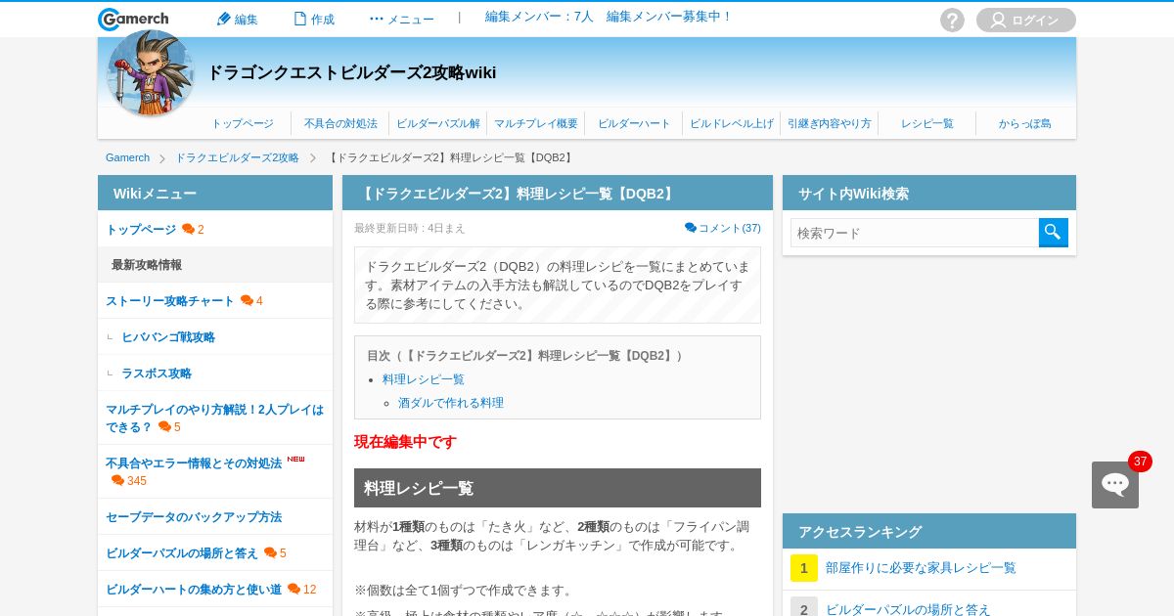Click the 編集 pencil edit button
This screenshot has height=616, width=1174.
click(237, 20)
